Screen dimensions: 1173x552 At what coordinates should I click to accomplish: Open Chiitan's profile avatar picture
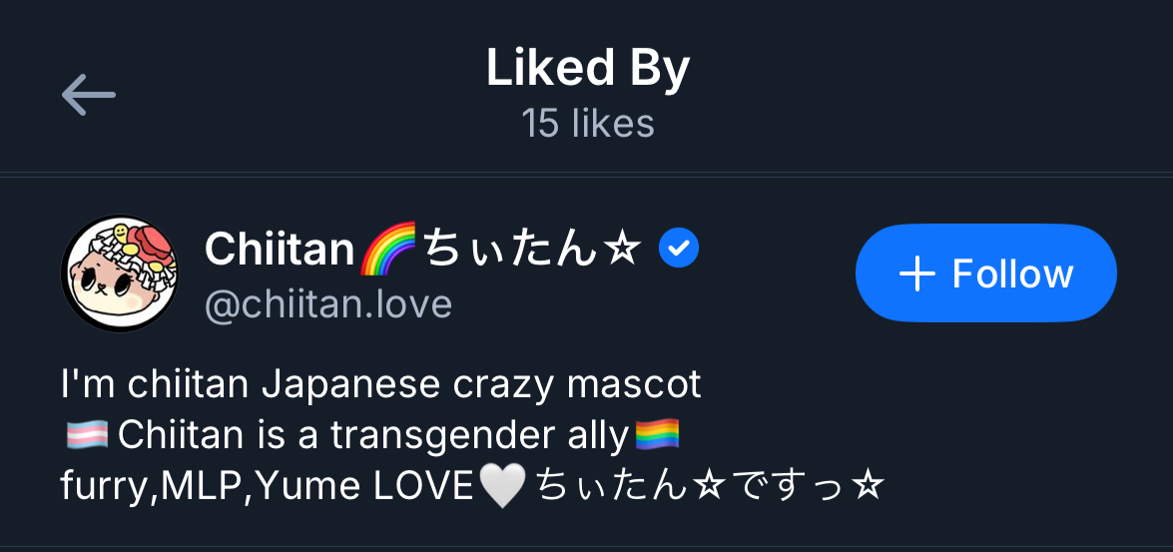point(120,273)
